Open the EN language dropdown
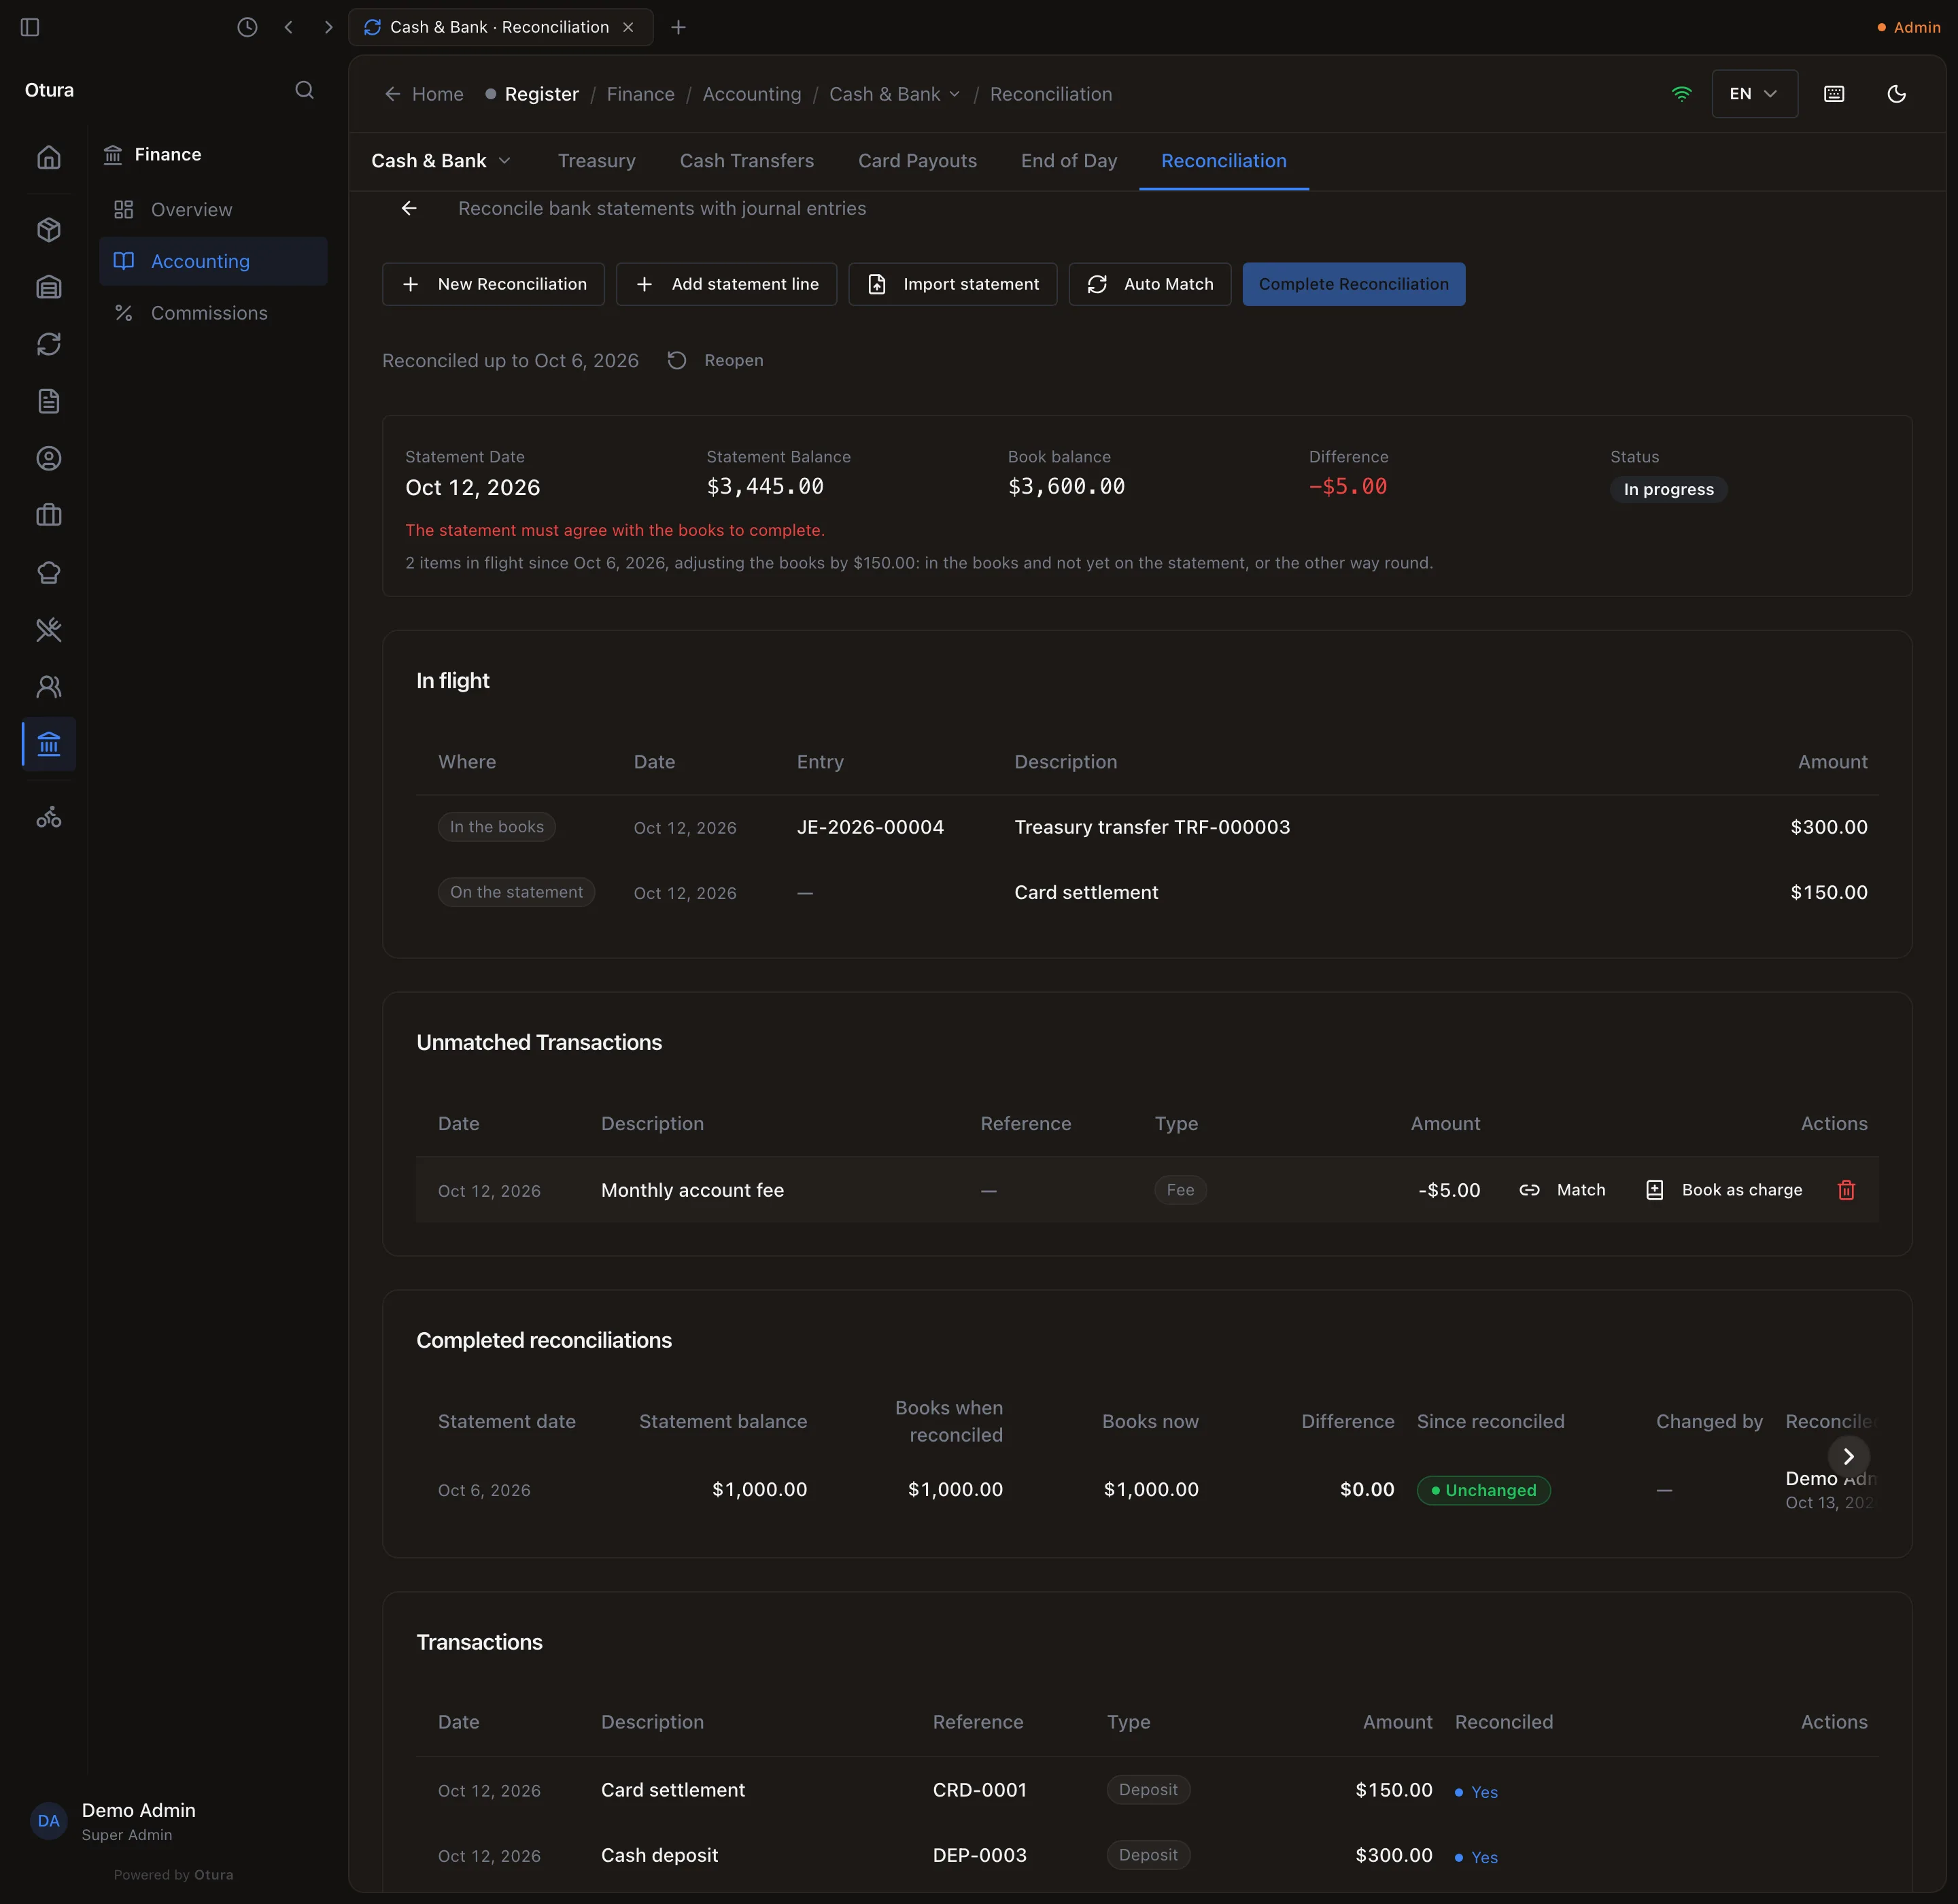Viewport: 1958px width, 1904px height. click(x=1754, y=94)
